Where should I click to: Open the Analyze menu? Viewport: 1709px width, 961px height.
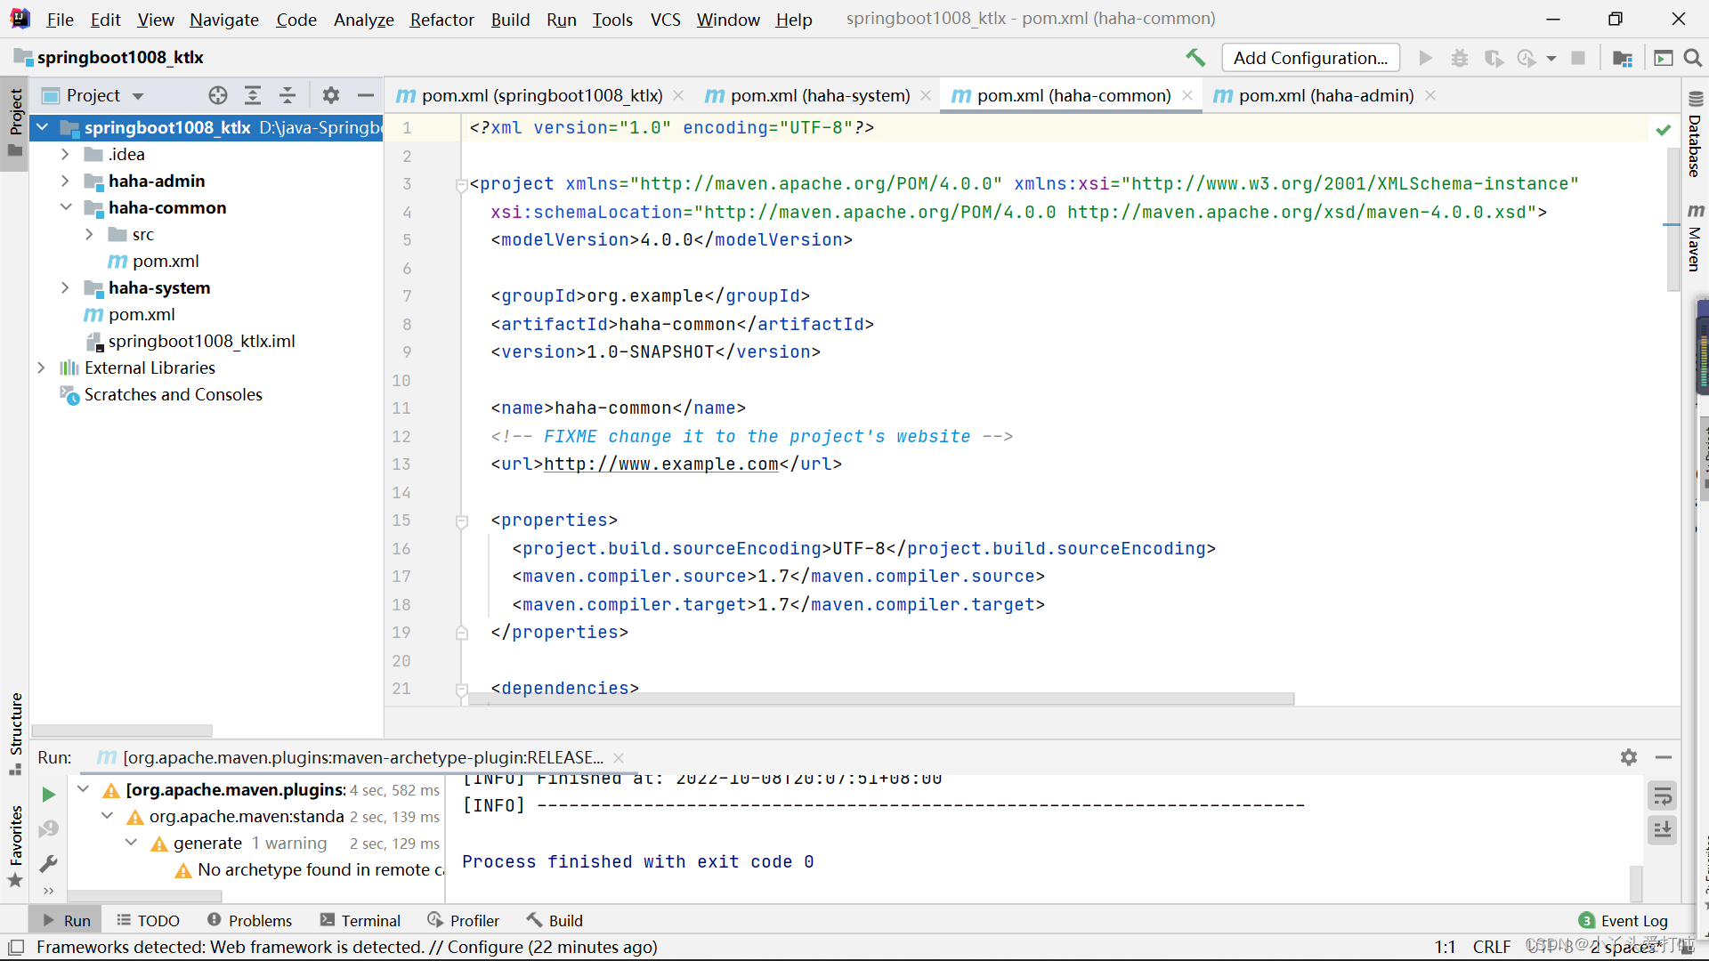coord(361,18)
